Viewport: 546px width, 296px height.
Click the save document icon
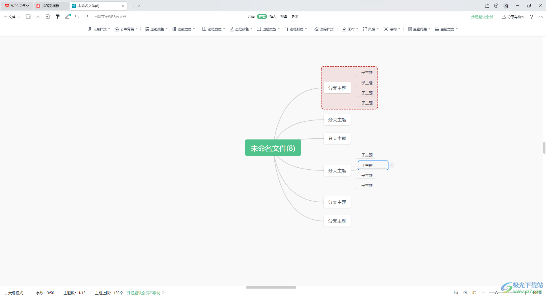[28, 17]
